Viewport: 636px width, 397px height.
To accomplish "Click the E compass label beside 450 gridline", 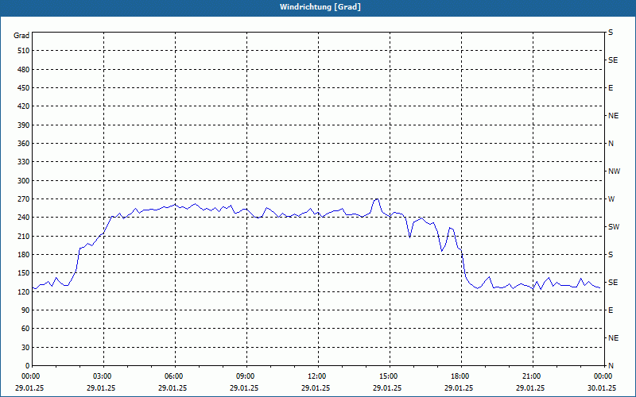I will 611,88.
